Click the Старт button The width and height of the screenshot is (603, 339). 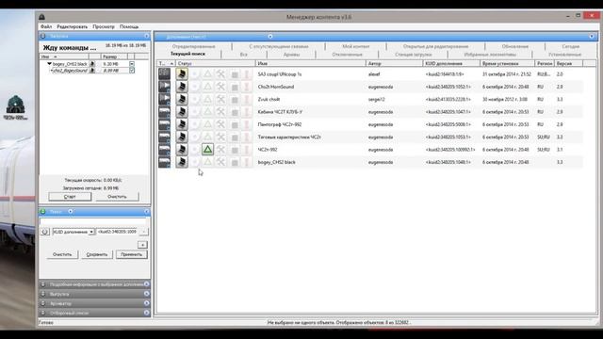pos(70,197)
